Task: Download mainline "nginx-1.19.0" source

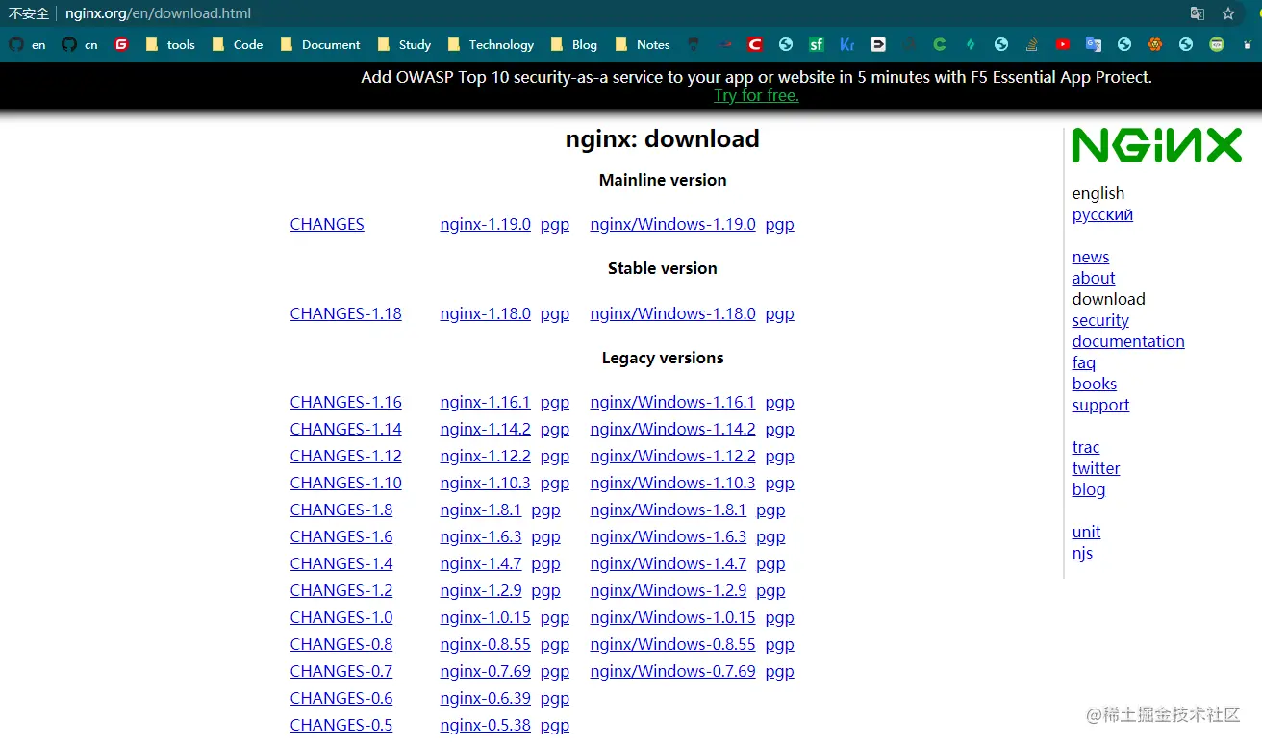Action: [x=486, y=224]
